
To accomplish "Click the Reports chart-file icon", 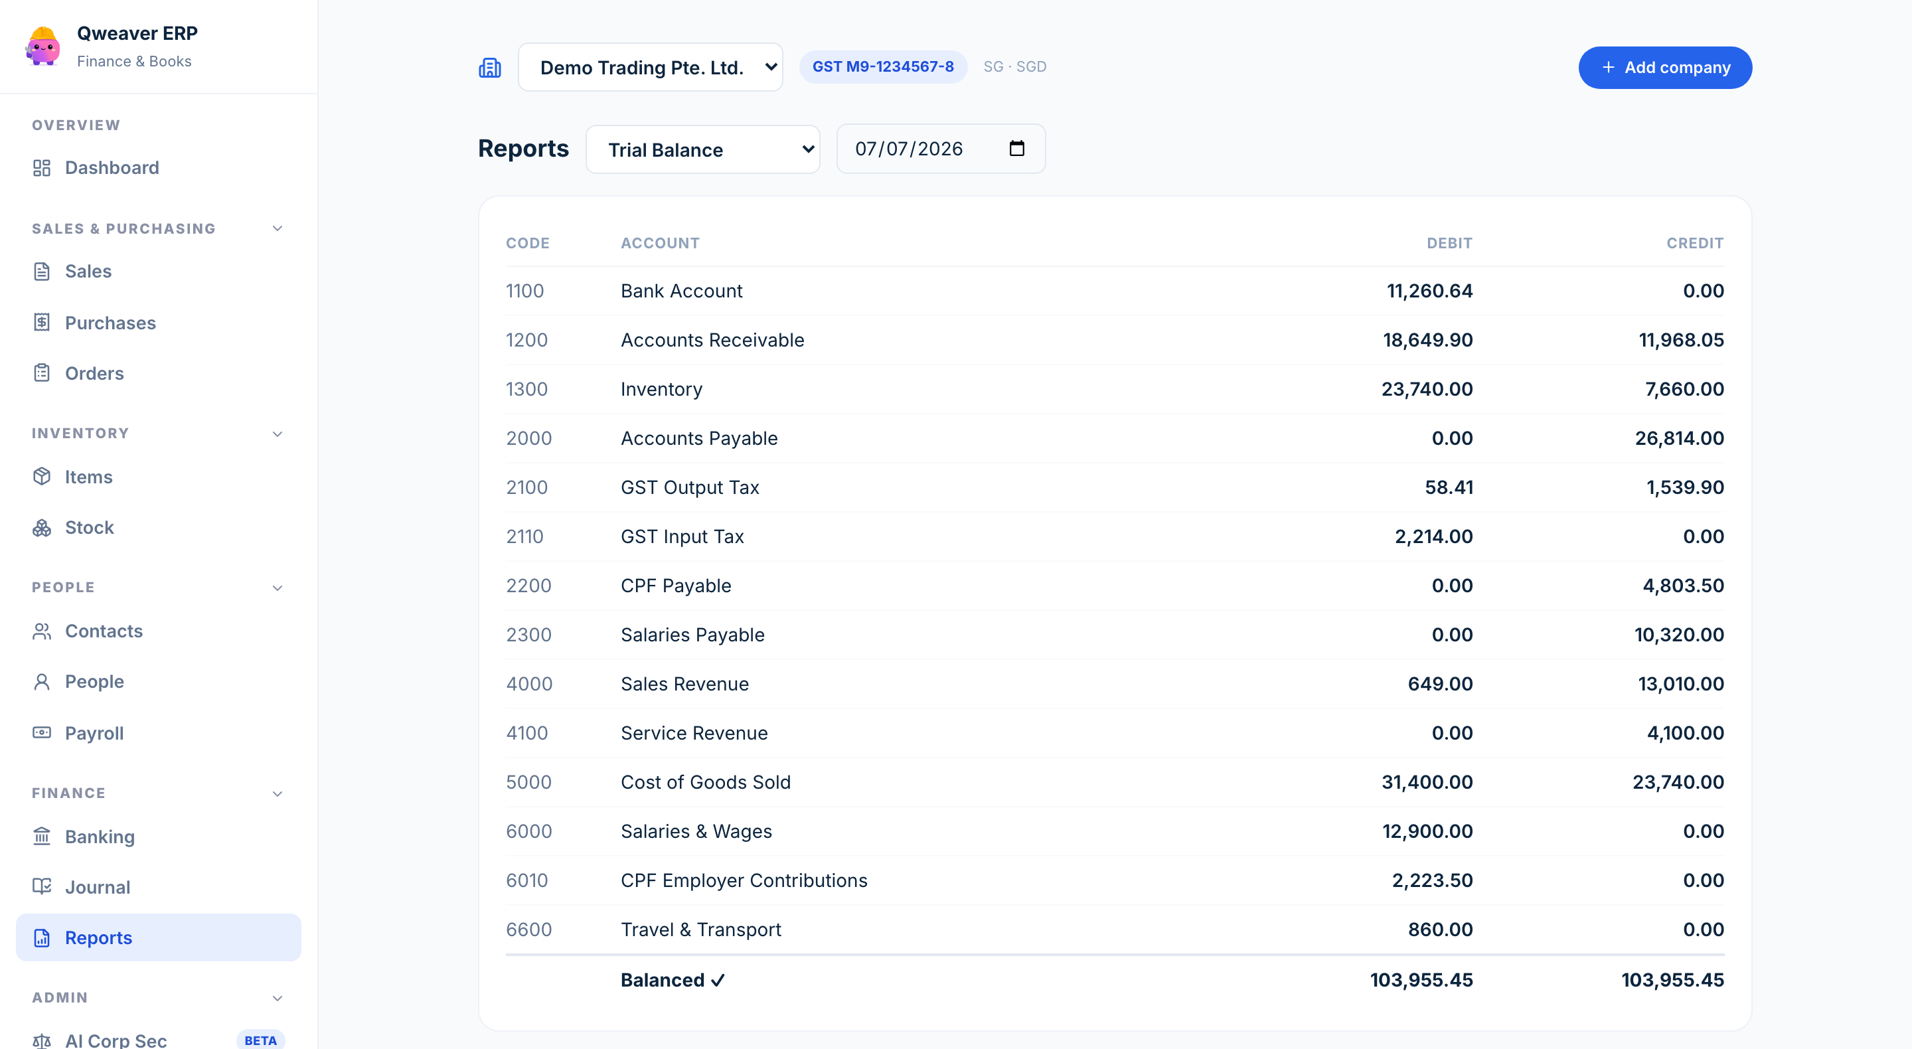I will [42, 937].
